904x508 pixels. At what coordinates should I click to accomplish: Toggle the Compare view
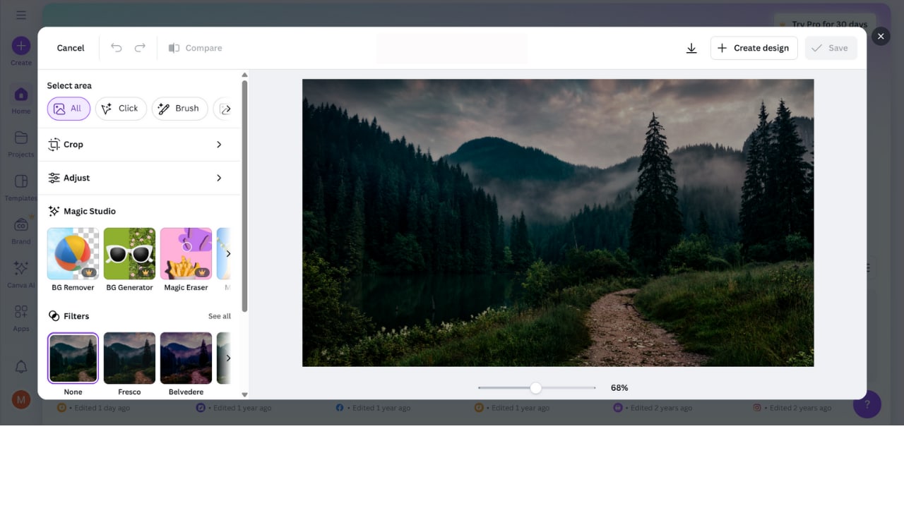pos(195,48)
